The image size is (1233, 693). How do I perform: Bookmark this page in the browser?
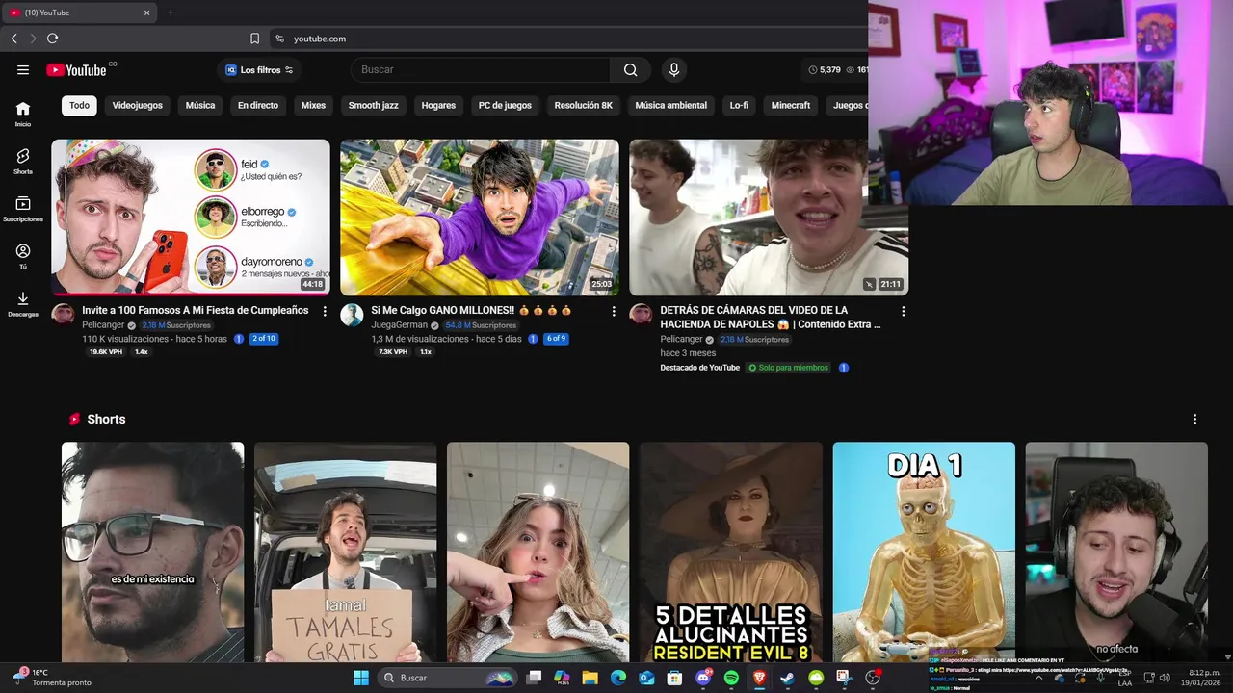254,38
